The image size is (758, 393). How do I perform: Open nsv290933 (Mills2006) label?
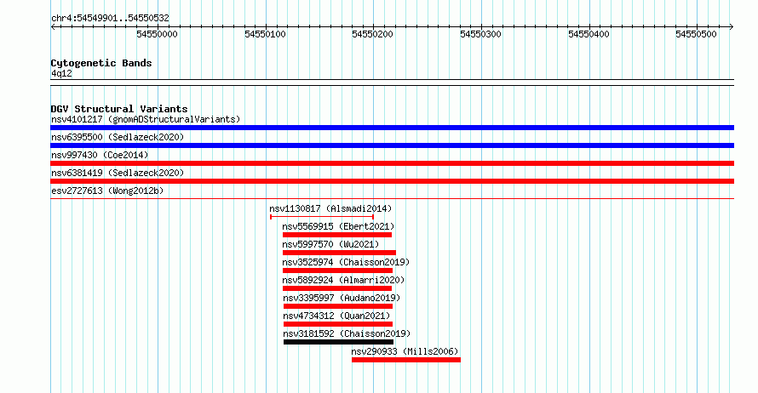coord(405,351)
